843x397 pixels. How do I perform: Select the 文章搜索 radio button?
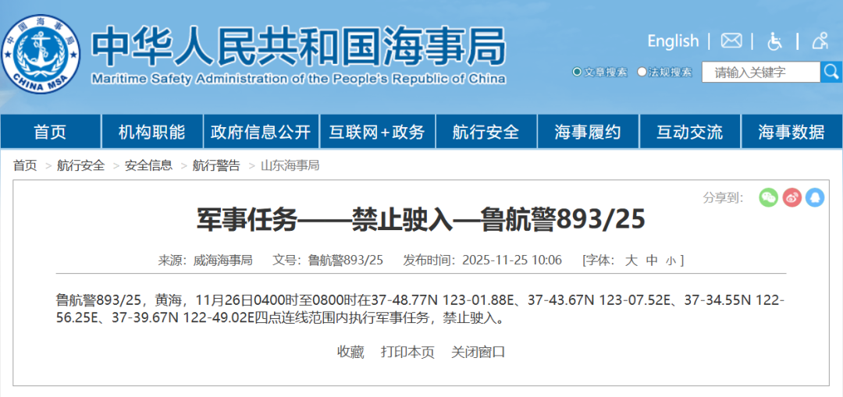578,72
